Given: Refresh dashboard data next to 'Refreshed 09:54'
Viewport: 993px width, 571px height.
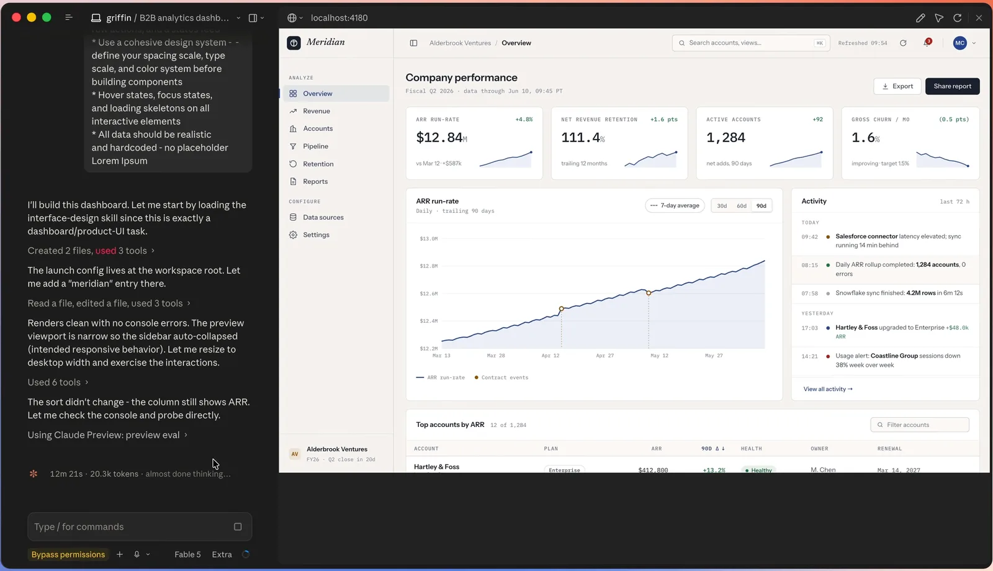Looking at the screenshot, I should [x=903, y=43].
